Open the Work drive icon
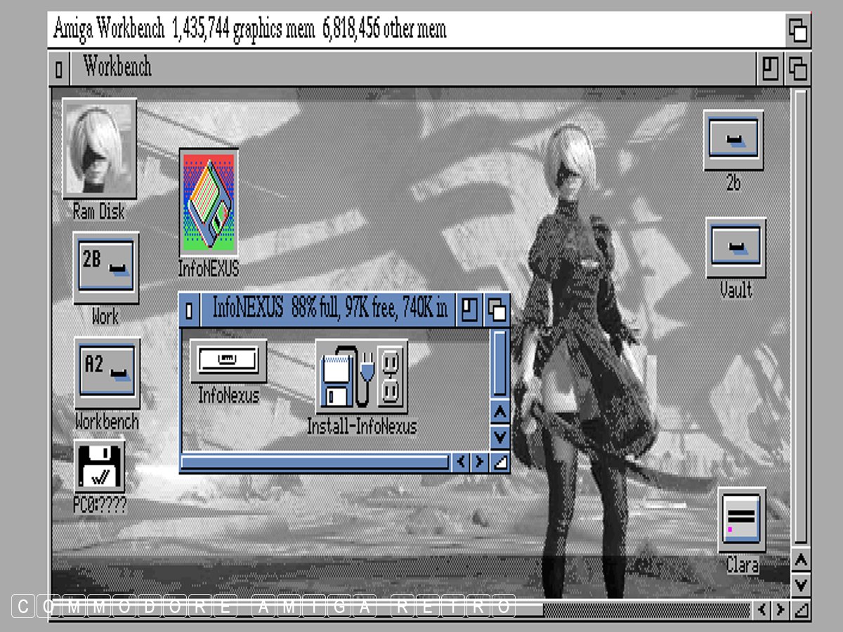The height and width of the screenshot is (632, 843). pos(106,268)
